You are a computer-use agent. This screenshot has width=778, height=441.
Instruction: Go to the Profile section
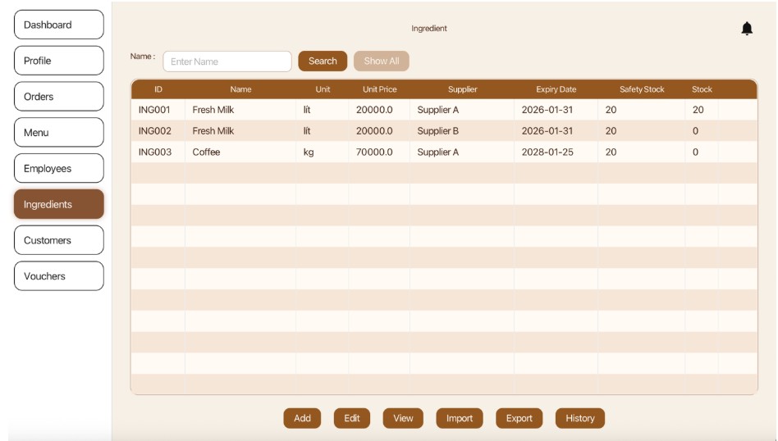point(59,61)
